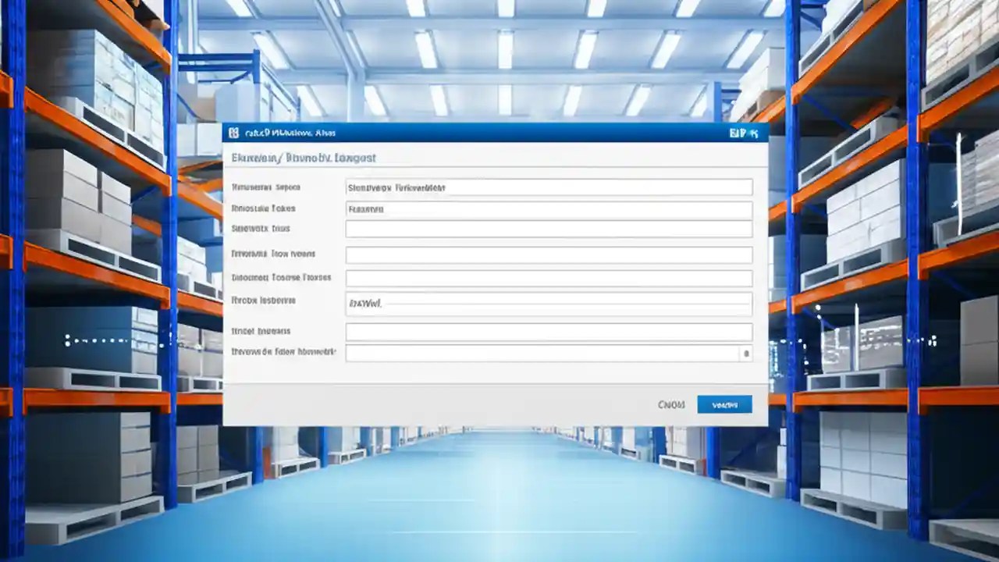Click the application logo in the dialog title bar
The height and width of the screenshot is (562, 999).
point(233,133)
